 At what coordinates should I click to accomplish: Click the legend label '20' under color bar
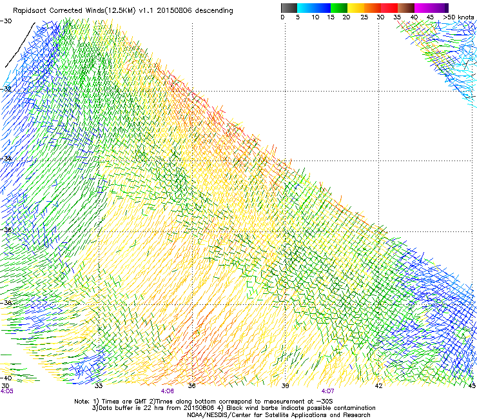[346, 17]
